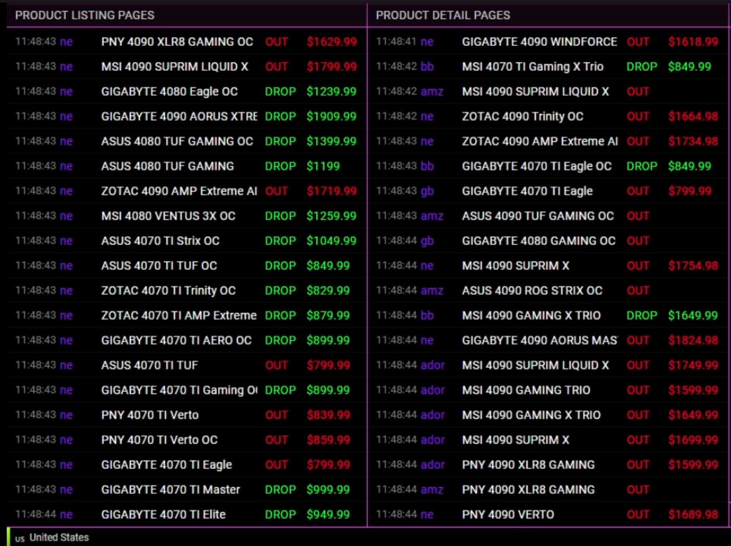The image size is (731, 546).
Task: Click the $1699.99 price
Action: [693, 440]
